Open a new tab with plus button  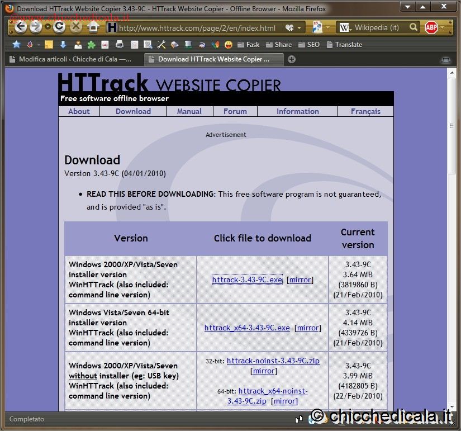click(291, 59)
